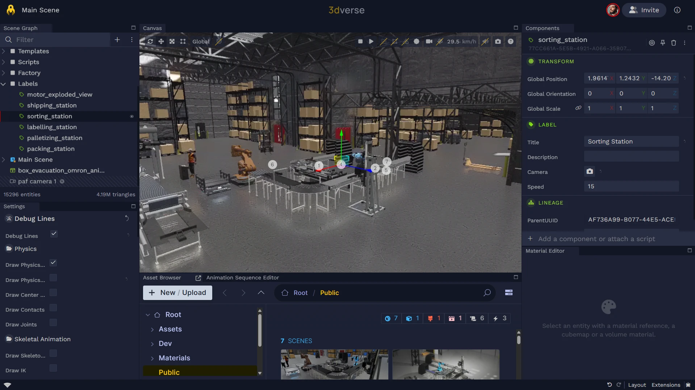
Task: Open the Extensions menu
Action: point(666,385)
